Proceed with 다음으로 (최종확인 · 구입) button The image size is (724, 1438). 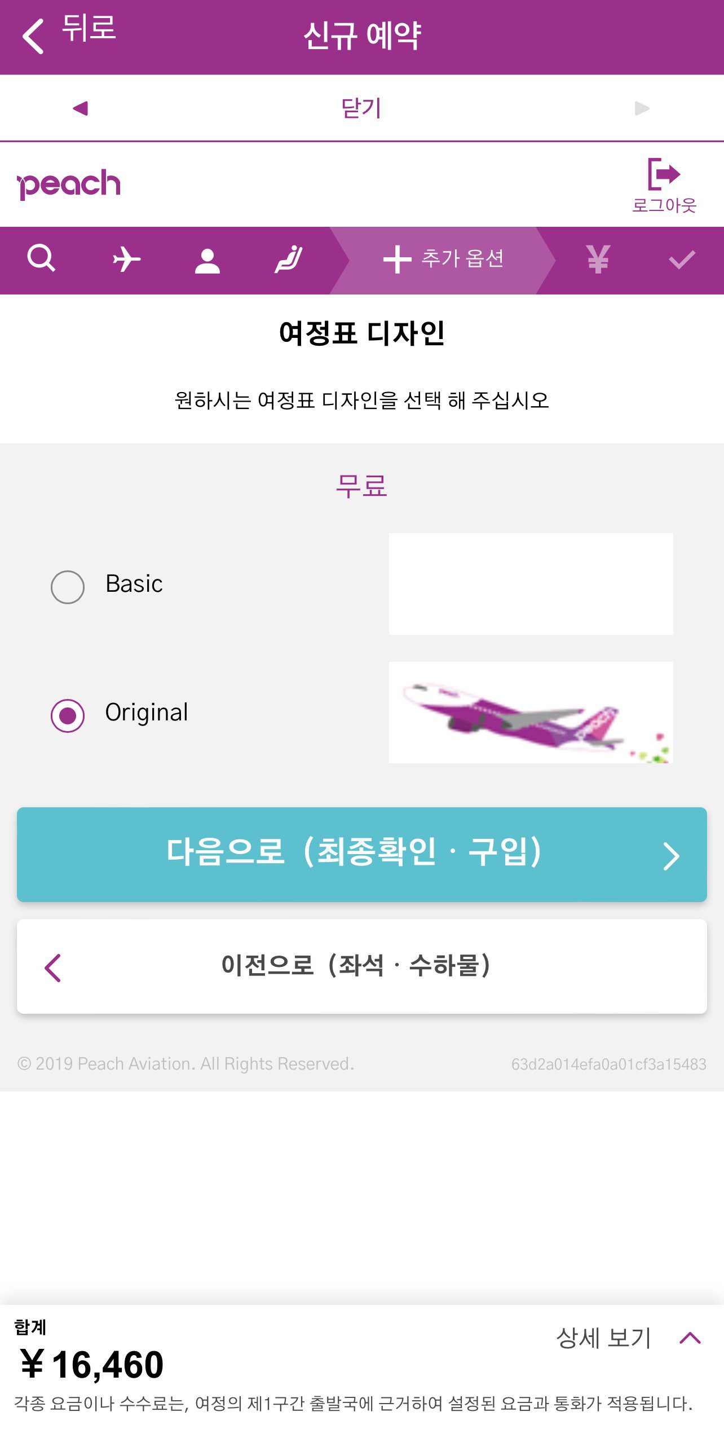361,854
